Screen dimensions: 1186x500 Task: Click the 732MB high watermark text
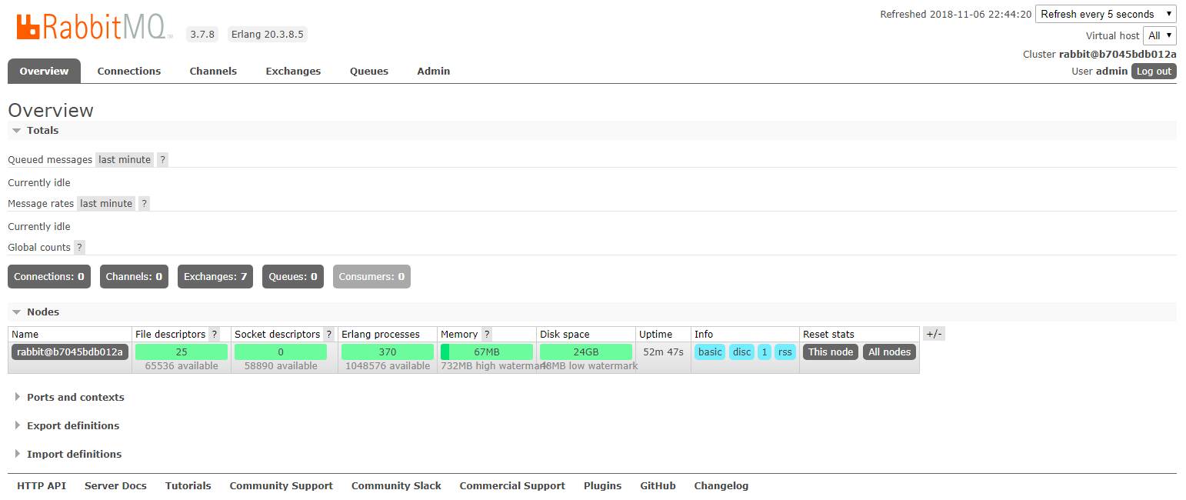point(493,366)
